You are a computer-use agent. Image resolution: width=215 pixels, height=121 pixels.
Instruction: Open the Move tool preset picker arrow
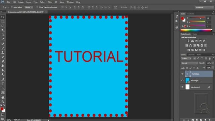8,7
